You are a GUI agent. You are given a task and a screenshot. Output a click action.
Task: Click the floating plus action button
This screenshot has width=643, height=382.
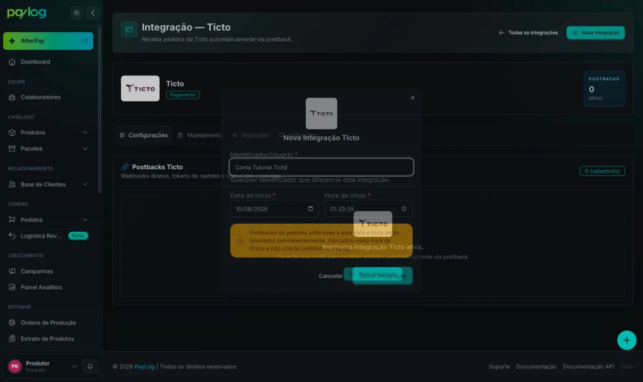(626, 340)
